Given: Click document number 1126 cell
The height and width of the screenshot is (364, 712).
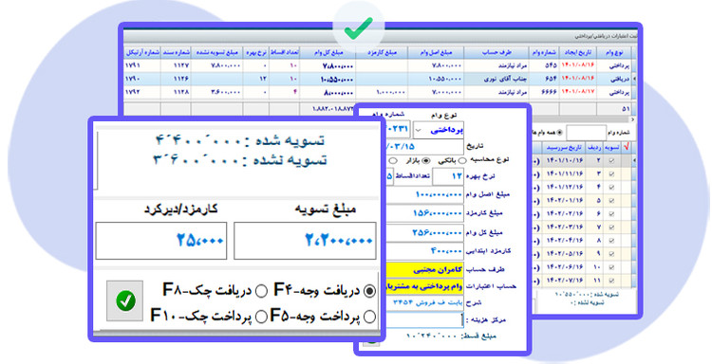Looking at the screenshot, I should [x=176, y=79].
